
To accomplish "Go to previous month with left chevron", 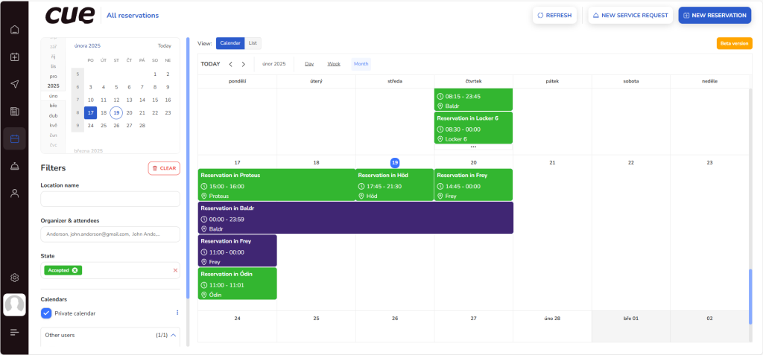I will [x=231, y=64].
